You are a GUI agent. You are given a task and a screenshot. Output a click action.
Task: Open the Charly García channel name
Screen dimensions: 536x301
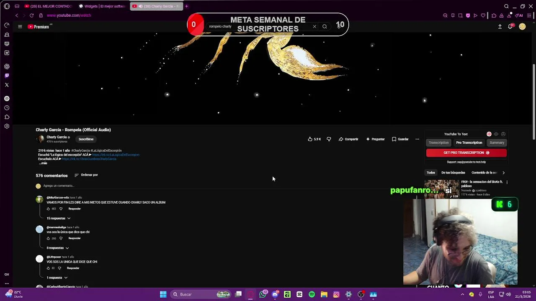tap(57, 137)
